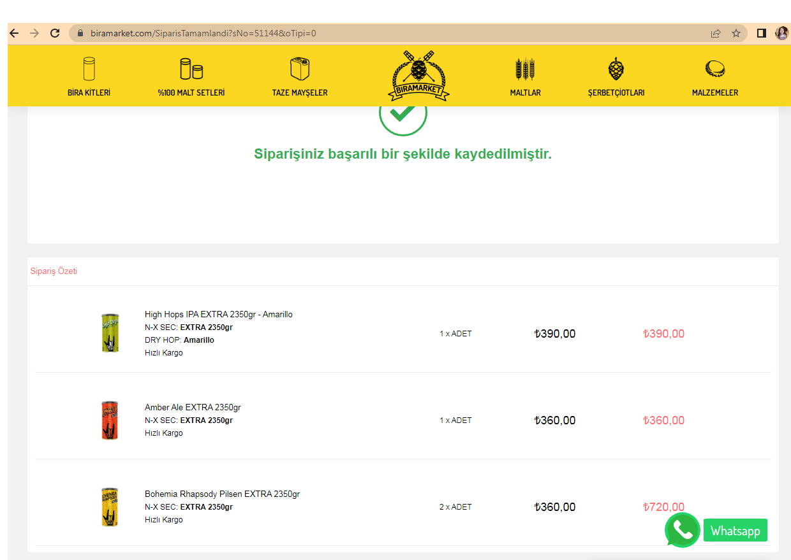Open the MALZEMELER menu label

[715, 93]
